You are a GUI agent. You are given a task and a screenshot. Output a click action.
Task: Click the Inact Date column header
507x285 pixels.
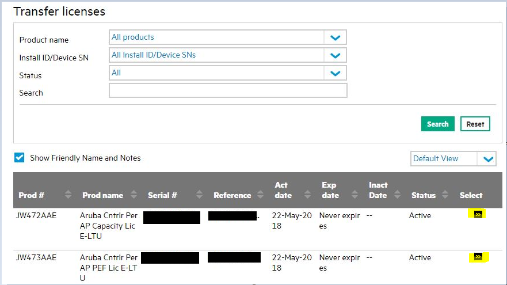click(378, 190)
